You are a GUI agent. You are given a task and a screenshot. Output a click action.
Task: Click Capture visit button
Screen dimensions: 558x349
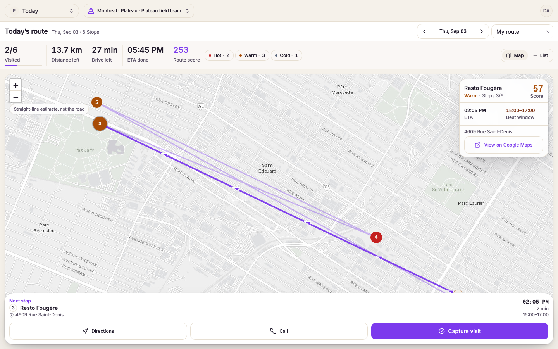point(460,331)
